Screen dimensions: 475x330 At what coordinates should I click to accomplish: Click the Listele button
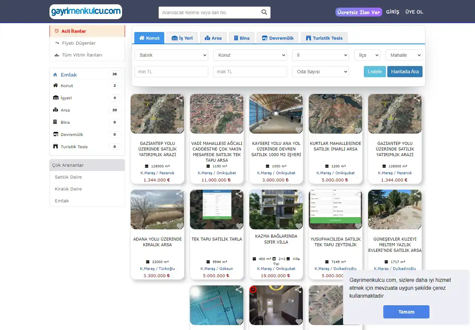(x=375, y=72)
